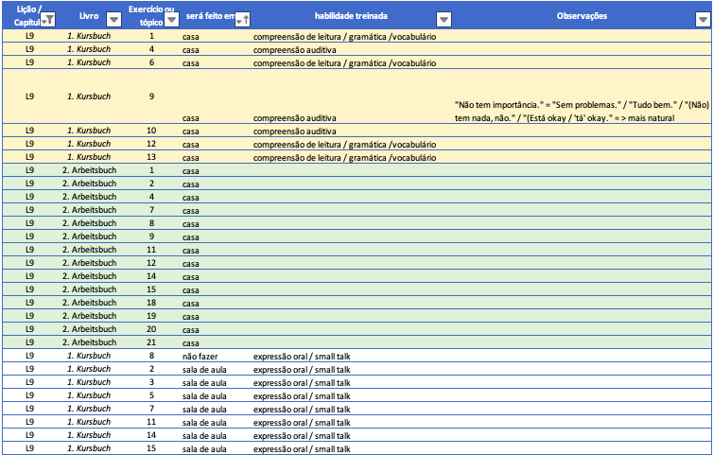714x455 pixels.
Task: Click '1. Kursbuch' in the exercise 9 row
Action: [88, 96]
